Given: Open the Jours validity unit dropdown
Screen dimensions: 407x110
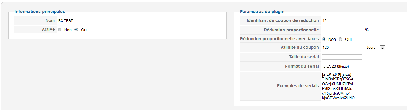Looking at the screenshot, I should pos(375,48).
